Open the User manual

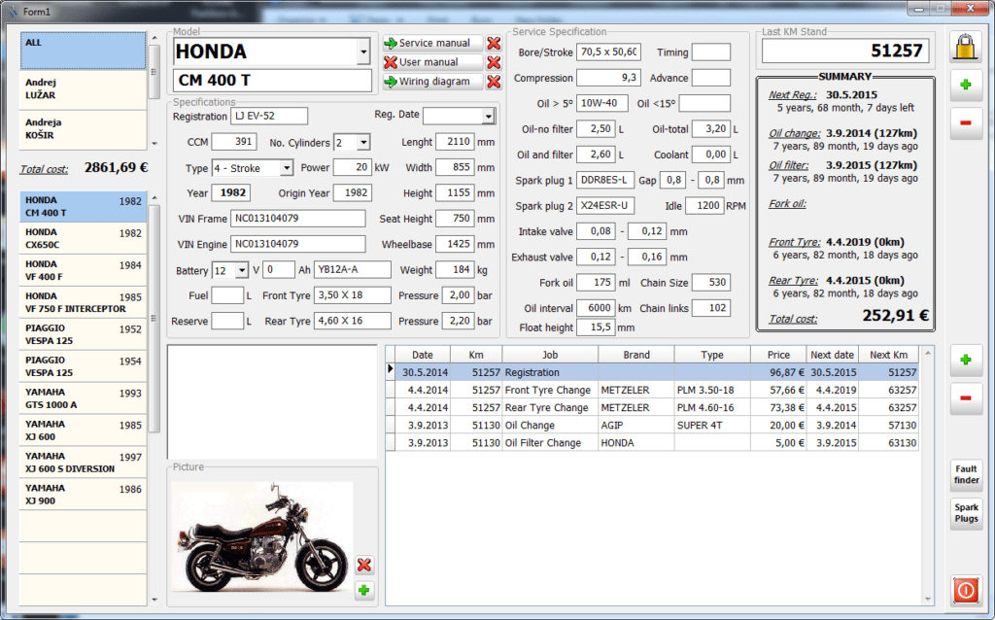point(432,62)
